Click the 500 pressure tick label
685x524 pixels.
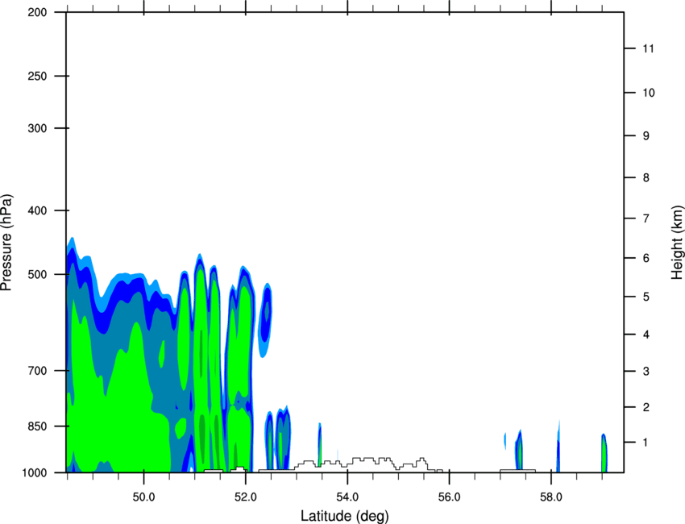37,274
